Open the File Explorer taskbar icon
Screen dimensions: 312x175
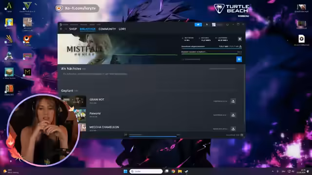180,171
